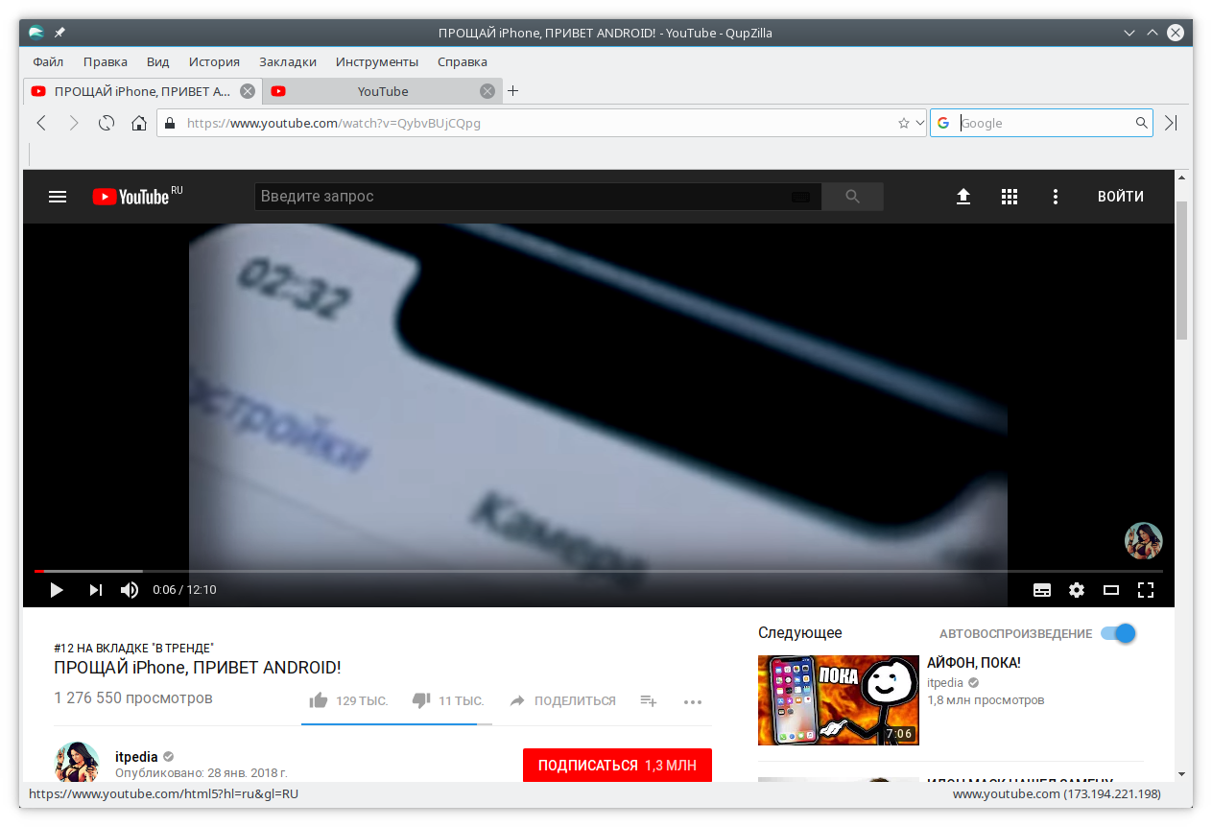Dislike the video with thumbs-down icon
Screen dimensions: 1212x827
click(x=421, y=700)
